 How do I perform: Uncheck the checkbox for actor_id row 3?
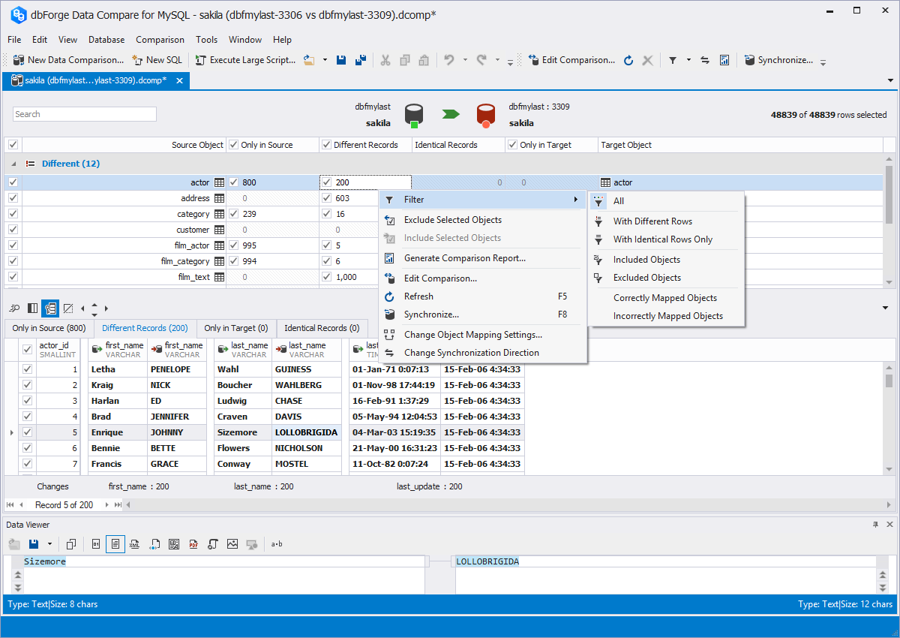28,401
